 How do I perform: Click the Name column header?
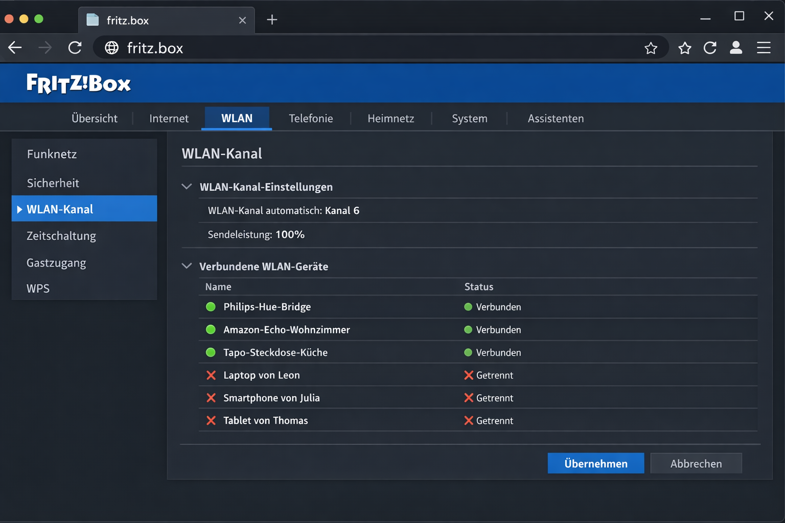point(218,287)
